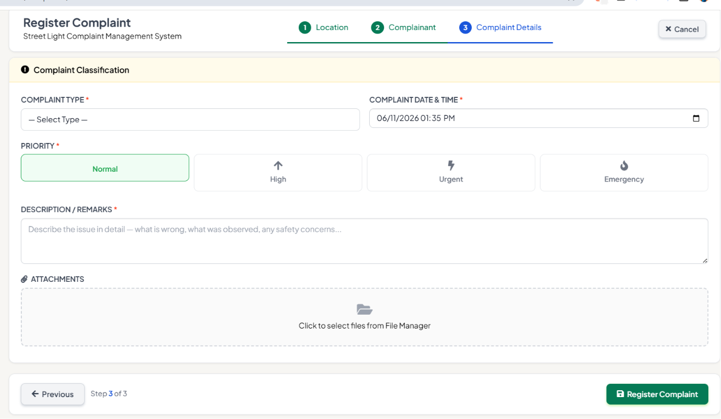Screen dimensions: 721x419
Task: Click the step 2 Complainant circle icon
Action: pos(377,28)
